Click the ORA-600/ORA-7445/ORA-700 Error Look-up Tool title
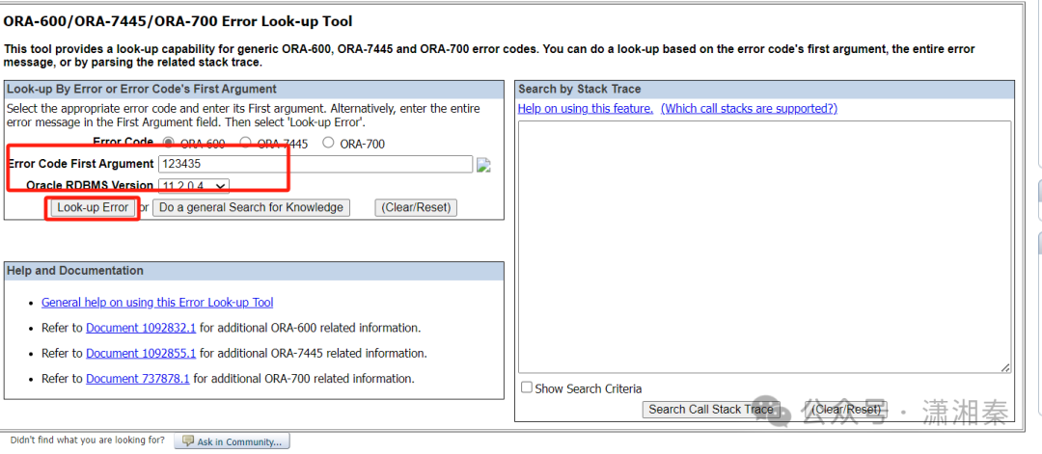 point(178,21)
